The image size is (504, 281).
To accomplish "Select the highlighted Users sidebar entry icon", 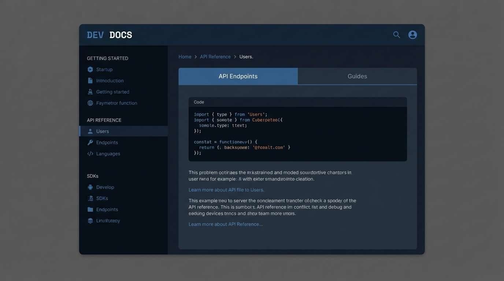I will (x=90, y=131).
